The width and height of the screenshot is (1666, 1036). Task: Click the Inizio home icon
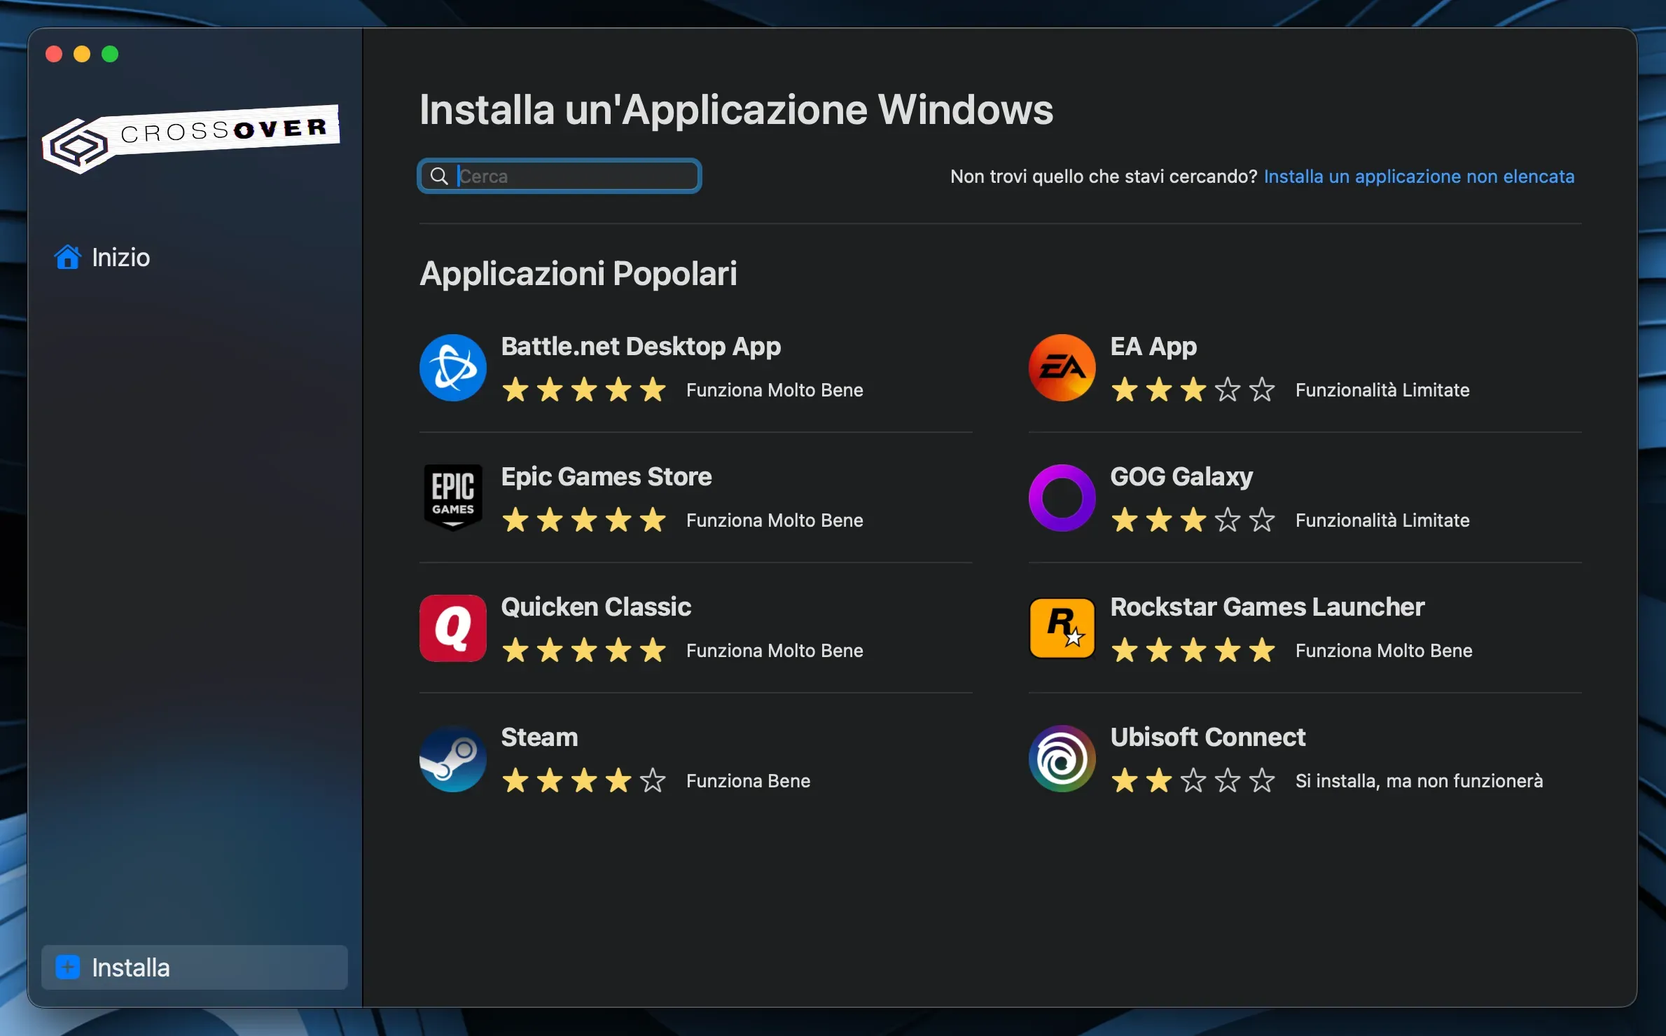[x=68, y=257]
